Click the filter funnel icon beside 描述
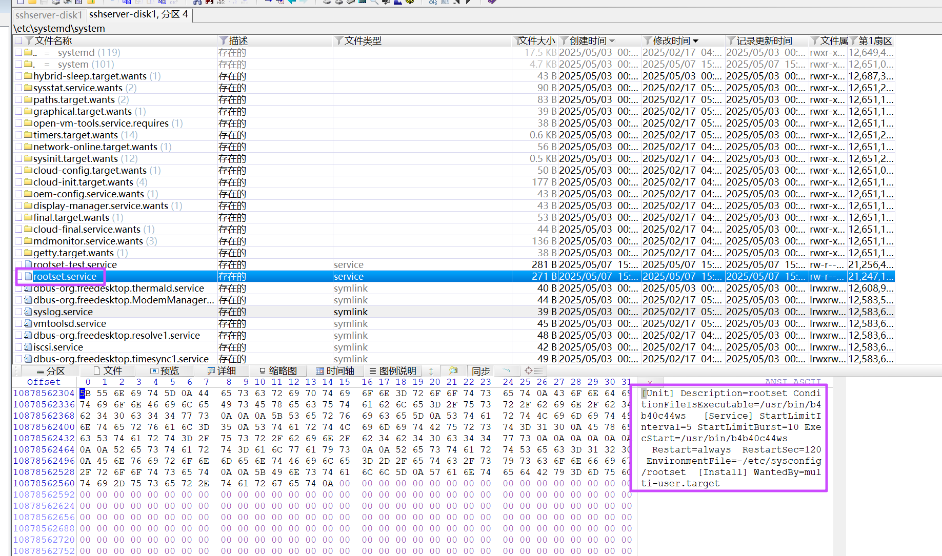The image size is (942, 556). pyautogui.click(x=224, y=40)
